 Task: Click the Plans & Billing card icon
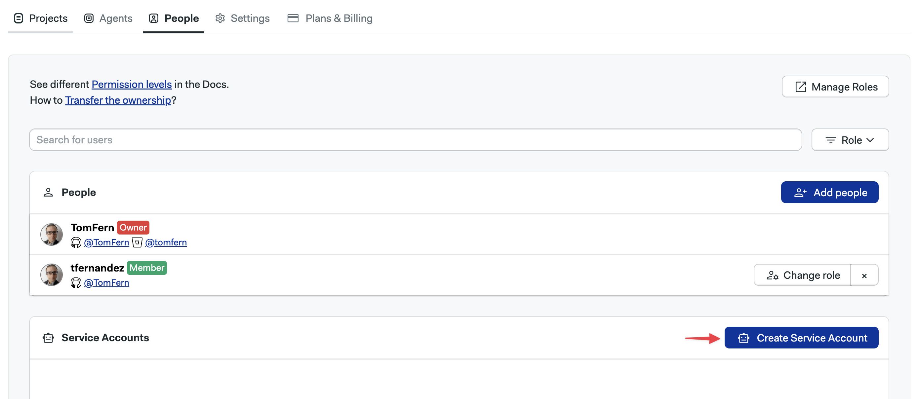pos(293,18)
